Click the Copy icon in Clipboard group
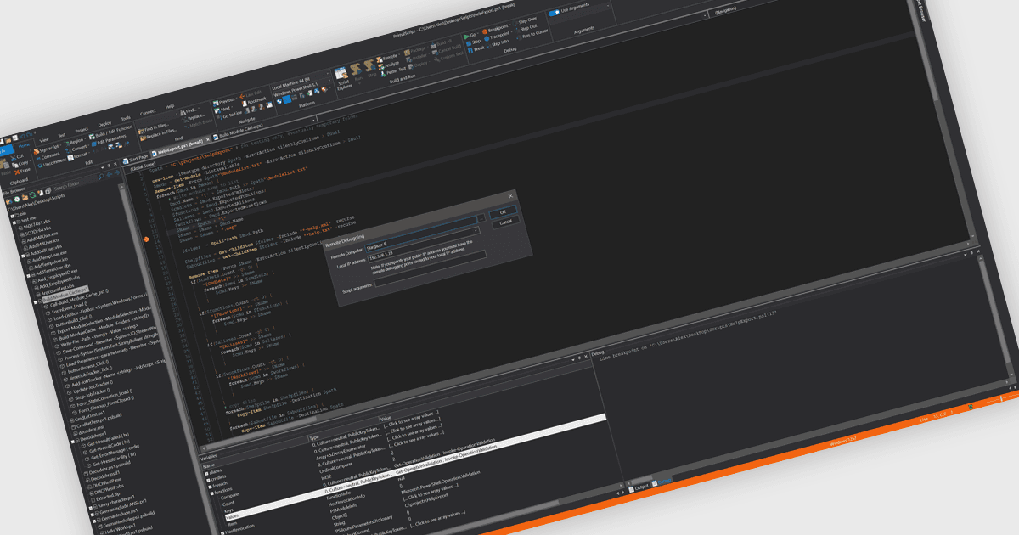1019x535 pixels. (14, 165)
